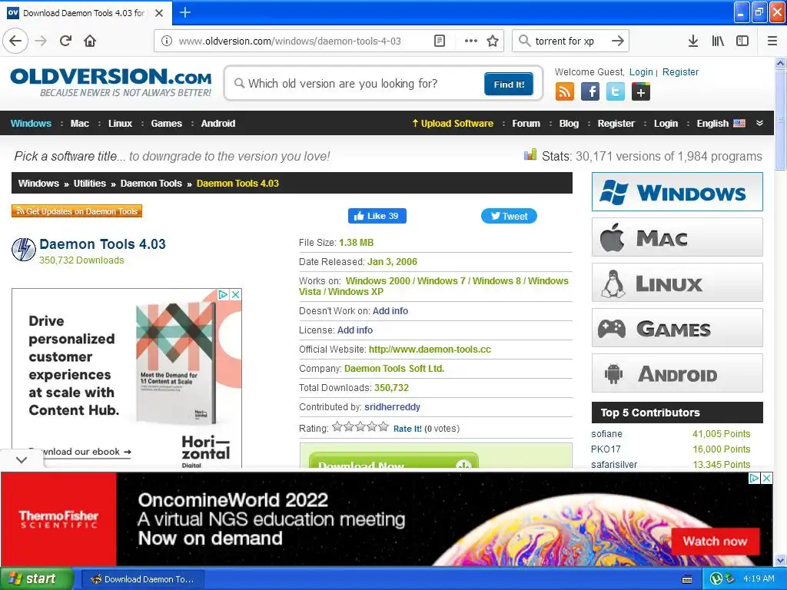Open the Firefox hamburger menu
The image size is (787, 590).
click(x=772, y=41)
